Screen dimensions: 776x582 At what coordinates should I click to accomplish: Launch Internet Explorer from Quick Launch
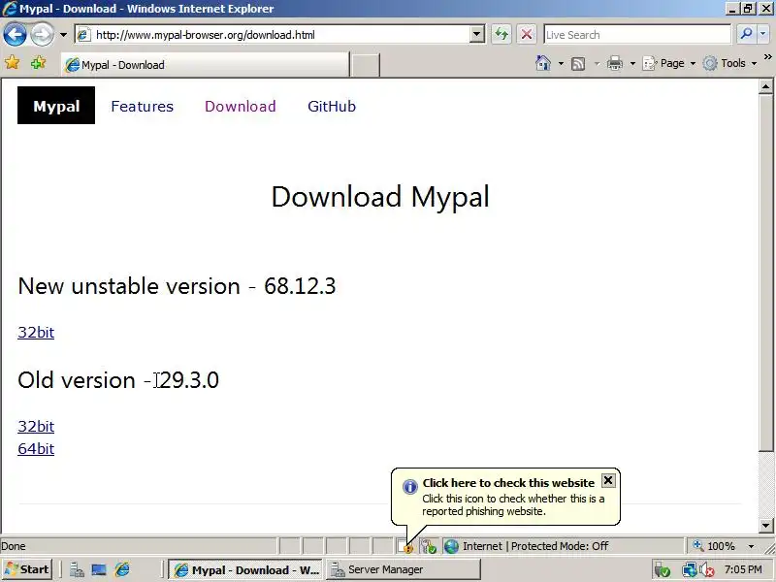[122, 569]
